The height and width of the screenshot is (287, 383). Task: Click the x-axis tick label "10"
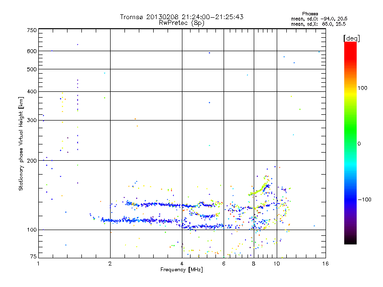[x=277, y=264]
